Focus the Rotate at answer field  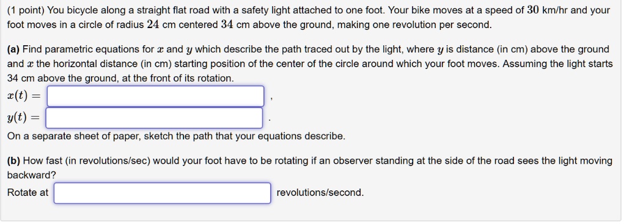coord(163,193)
